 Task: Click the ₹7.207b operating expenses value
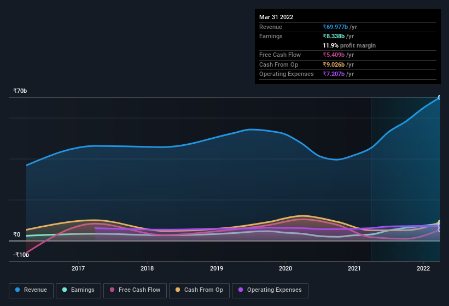(x=334, y=74)
